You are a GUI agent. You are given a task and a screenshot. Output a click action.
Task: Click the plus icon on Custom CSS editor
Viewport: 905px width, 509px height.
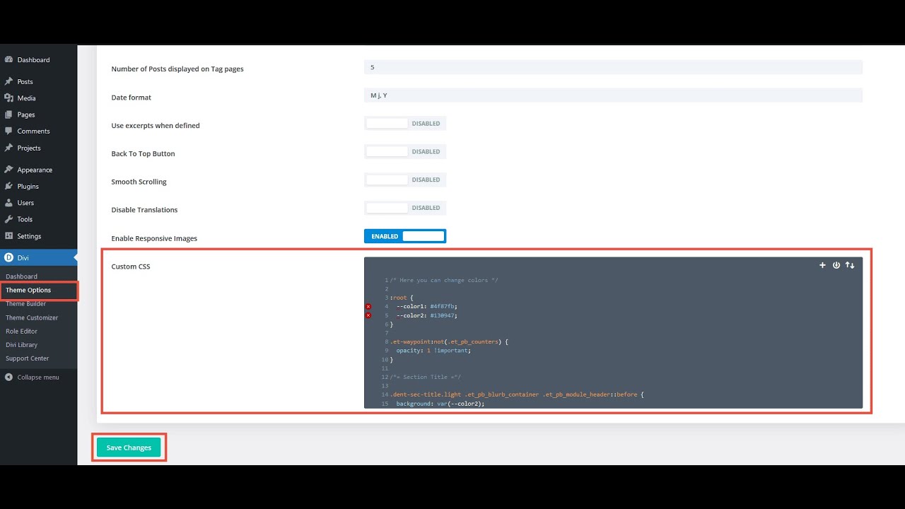point(822,265)
